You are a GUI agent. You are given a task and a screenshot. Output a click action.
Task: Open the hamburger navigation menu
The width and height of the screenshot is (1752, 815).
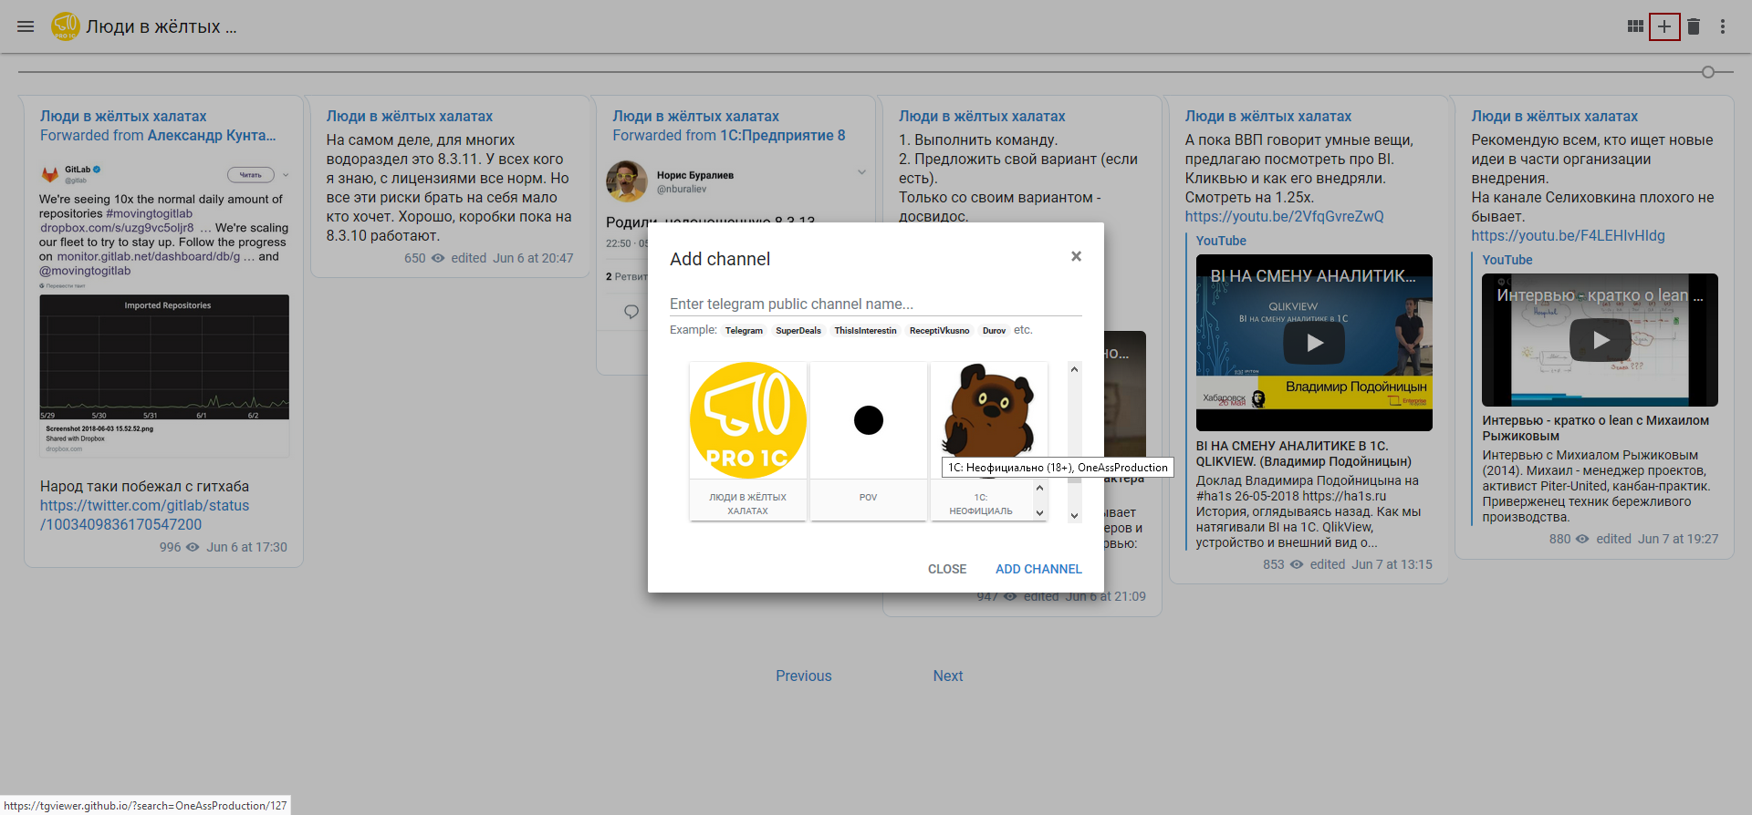[x=26, y=26]
